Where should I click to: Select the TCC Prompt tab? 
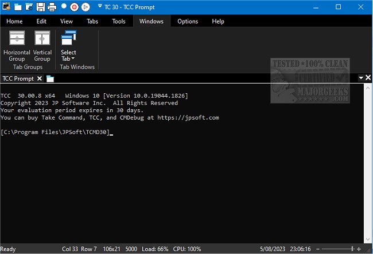coord(18,78)
